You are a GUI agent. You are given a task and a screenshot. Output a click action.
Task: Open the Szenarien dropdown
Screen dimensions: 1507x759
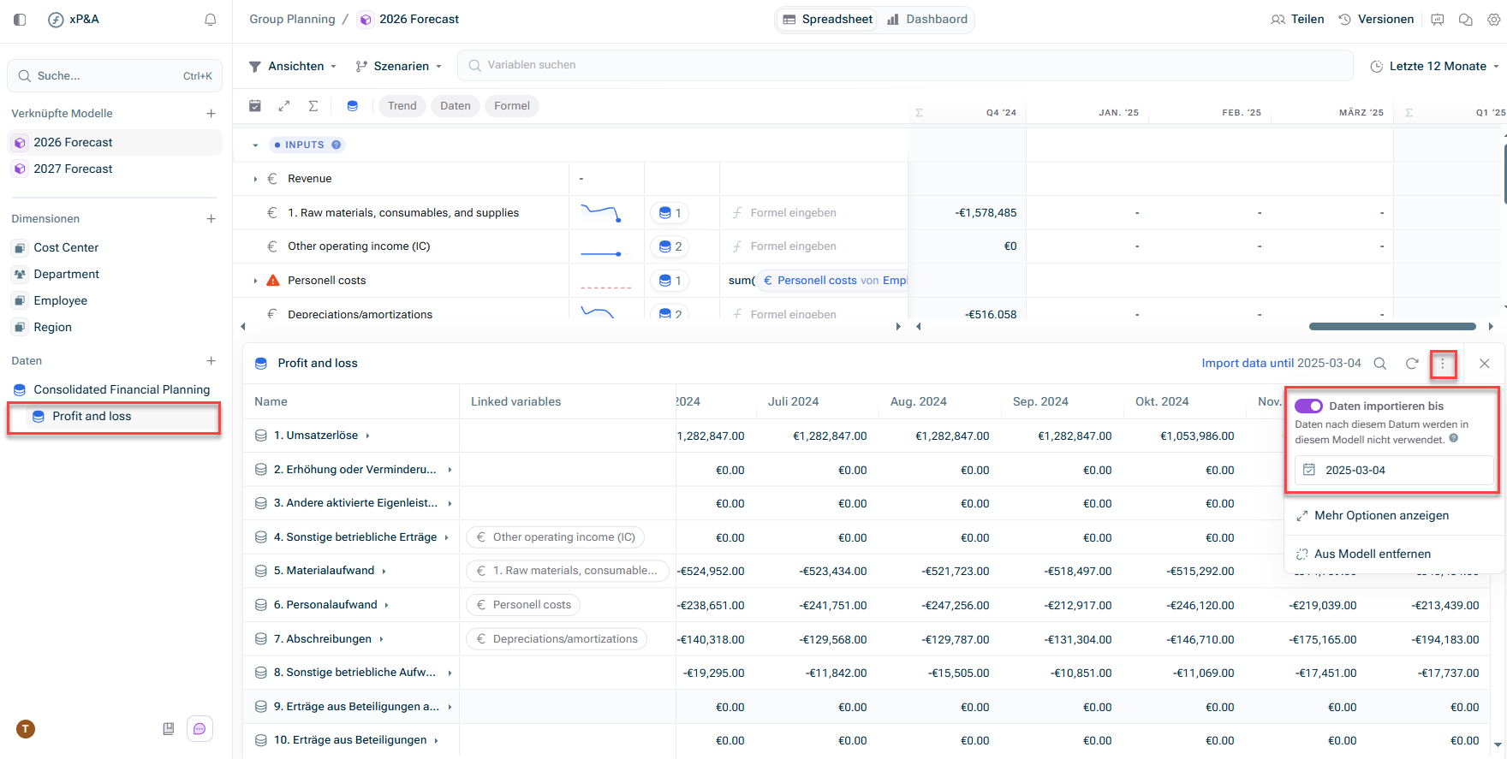tap(399, 66)
